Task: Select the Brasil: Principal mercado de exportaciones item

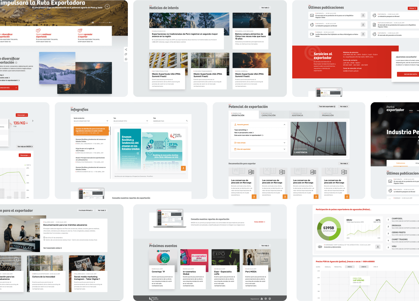Action: [x=91, y=160]
